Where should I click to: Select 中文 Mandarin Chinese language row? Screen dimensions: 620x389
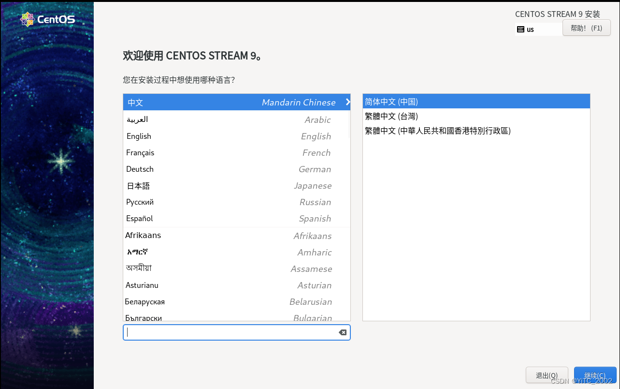(237, 102)
